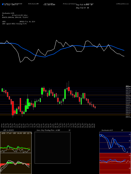Click the (MGR) 17.4, 16, 22.8 values

(27, 22)
